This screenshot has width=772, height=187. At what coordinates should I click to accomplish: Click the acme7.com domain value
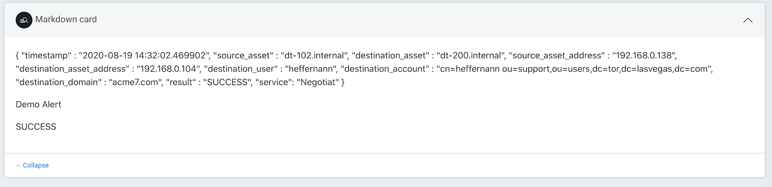pyautogui.click(x=136, y=83)
